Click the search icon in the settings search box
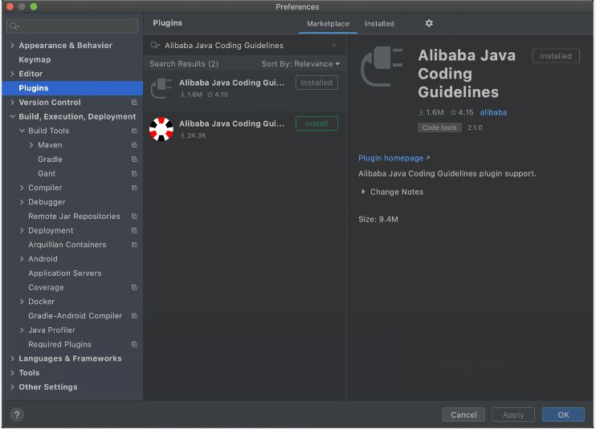This screenshot has width=596, height=429. [x=14, y=26]
